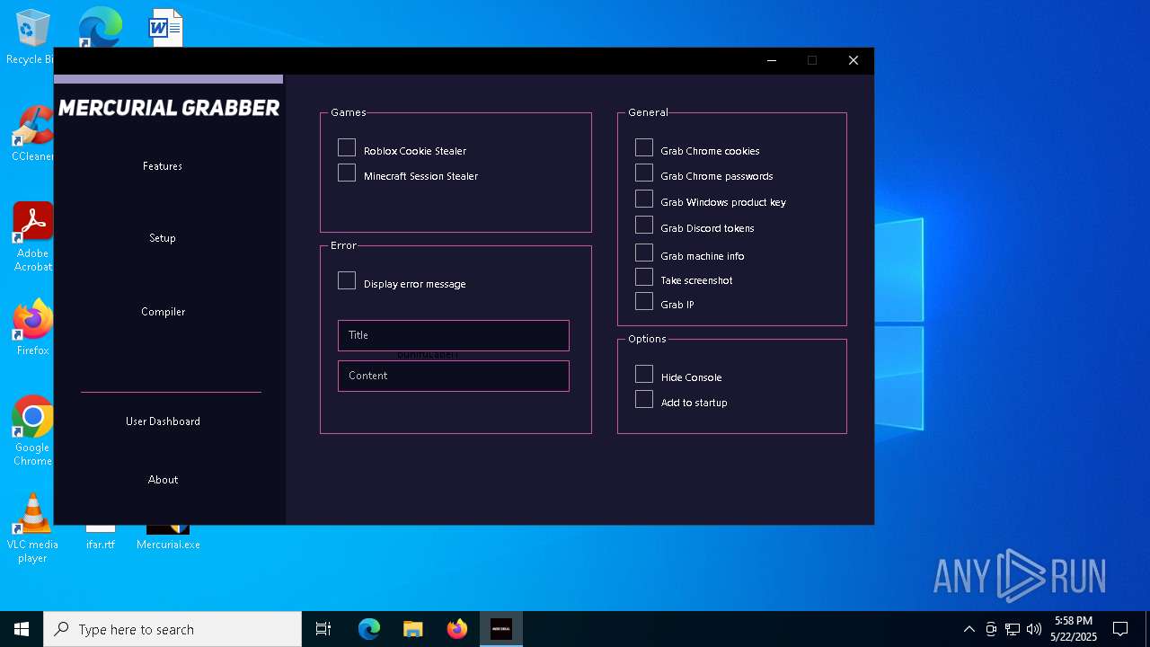Enable Minecraft Session Stealer checkbox

pyautogui.click(x=347, y=173)
